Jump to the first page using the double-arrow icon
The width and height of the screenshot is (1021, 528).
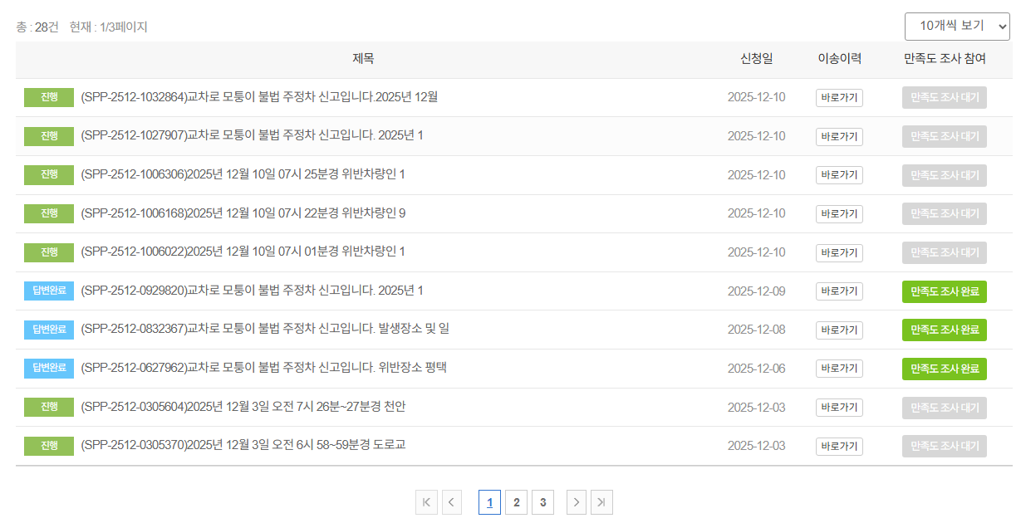click(426, 501)
